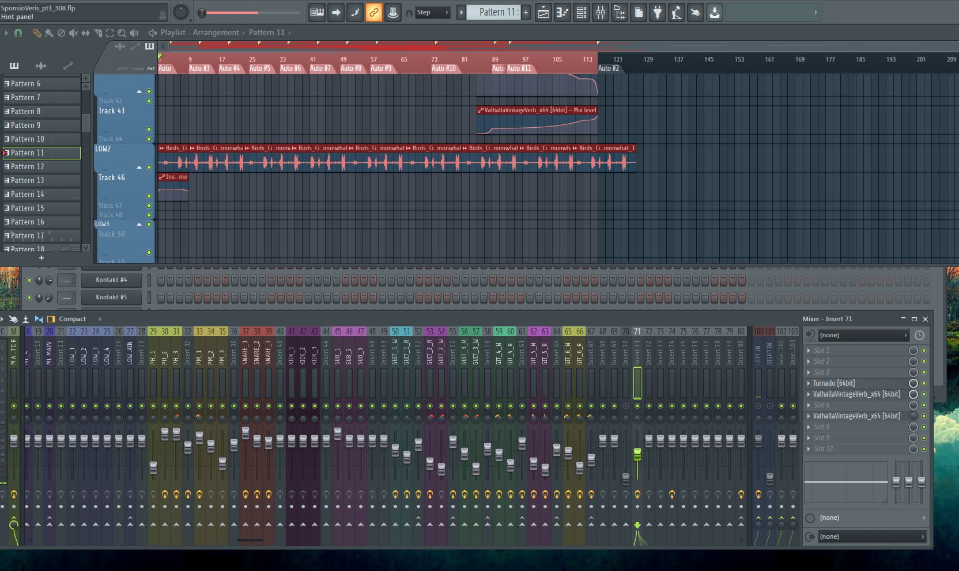
Task: Open Pattern 11 breadcrumb in playlist title
Action: [266, 33]
